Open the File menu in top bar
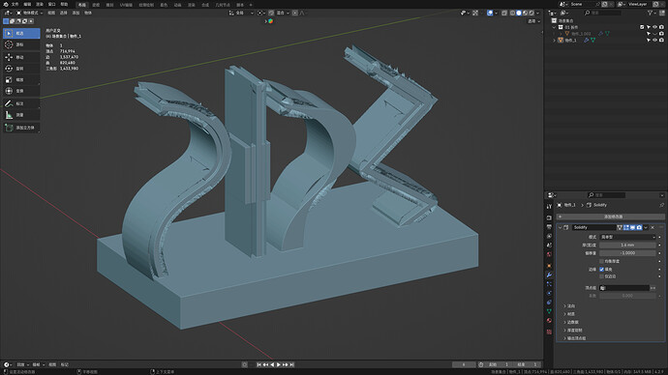Image resolution: width=668 pixels, height=375 pixels. coord(15,4)
